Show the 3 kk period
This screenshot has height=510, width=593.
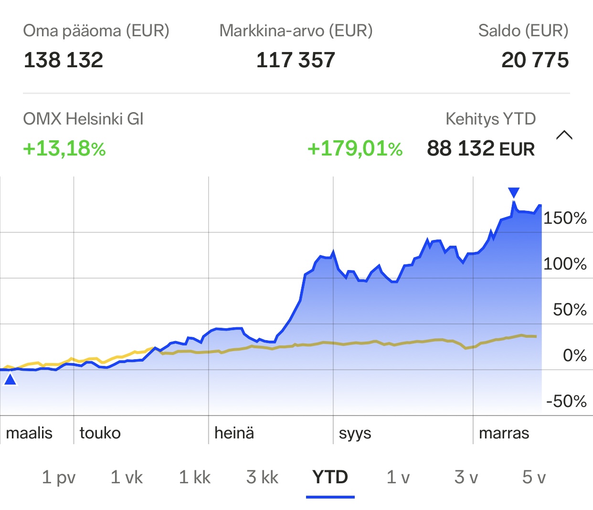pos(262,477)
